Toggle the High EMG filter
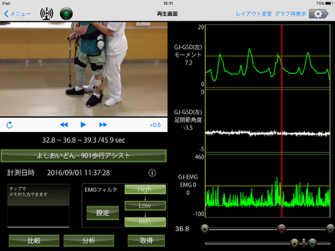 pos(145,189)
